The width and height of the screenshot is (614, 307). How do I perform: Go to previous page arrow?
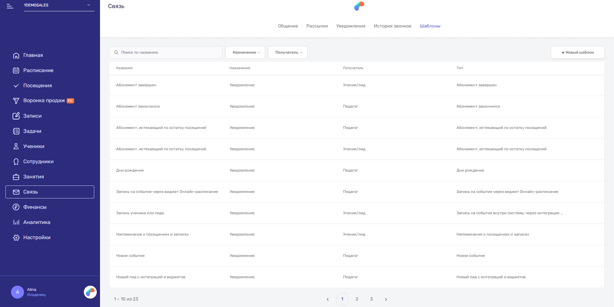[x=328, y=299]
